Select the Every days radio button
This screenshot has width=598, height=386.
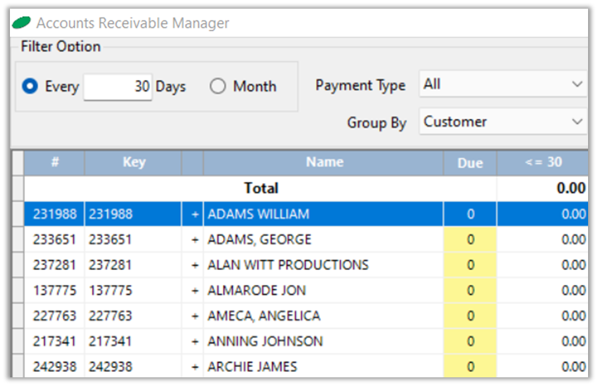click(30, 86)
